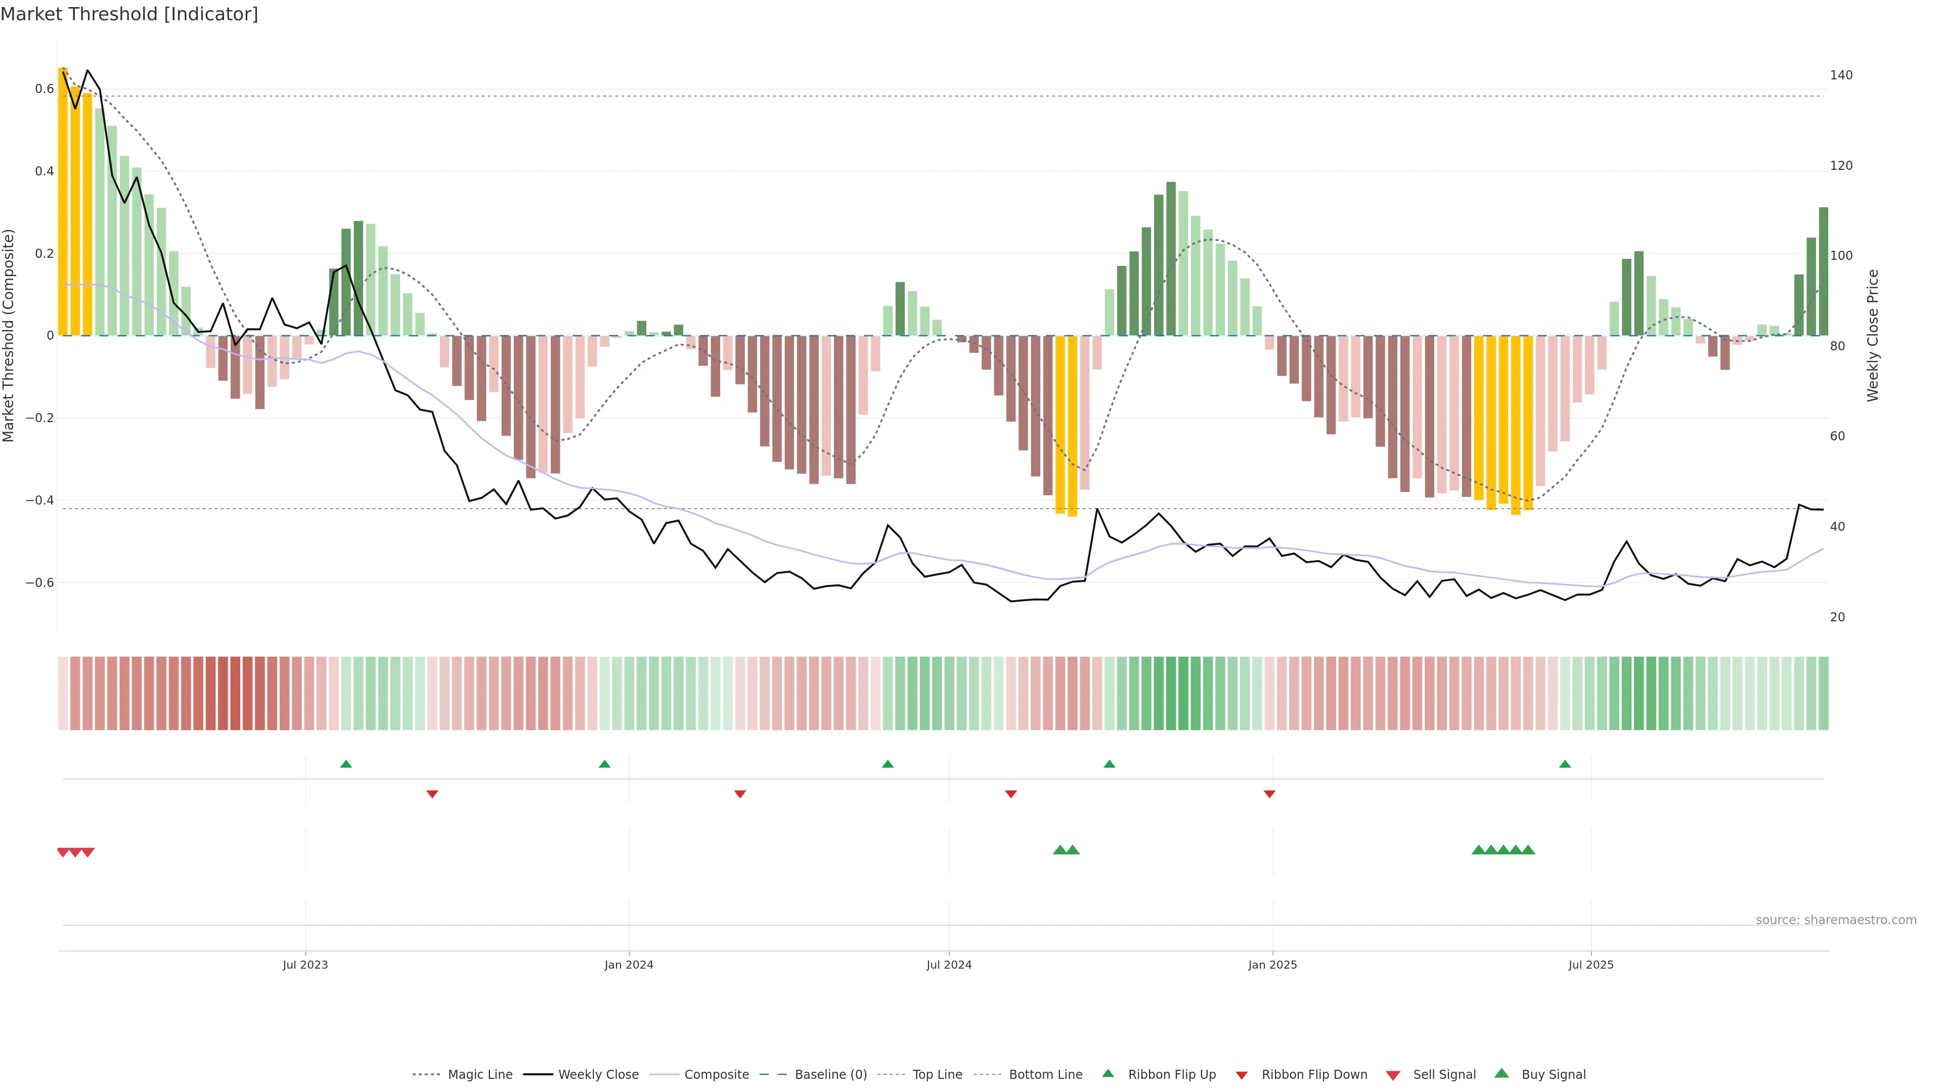
Task: Click the sharemaestro.com source text
Action: tap(1836, 920)
